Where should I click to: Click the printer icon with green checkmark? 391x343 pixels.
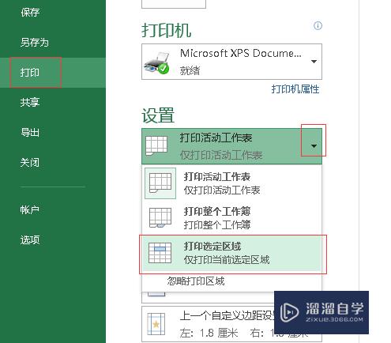[x=156, y=63]
